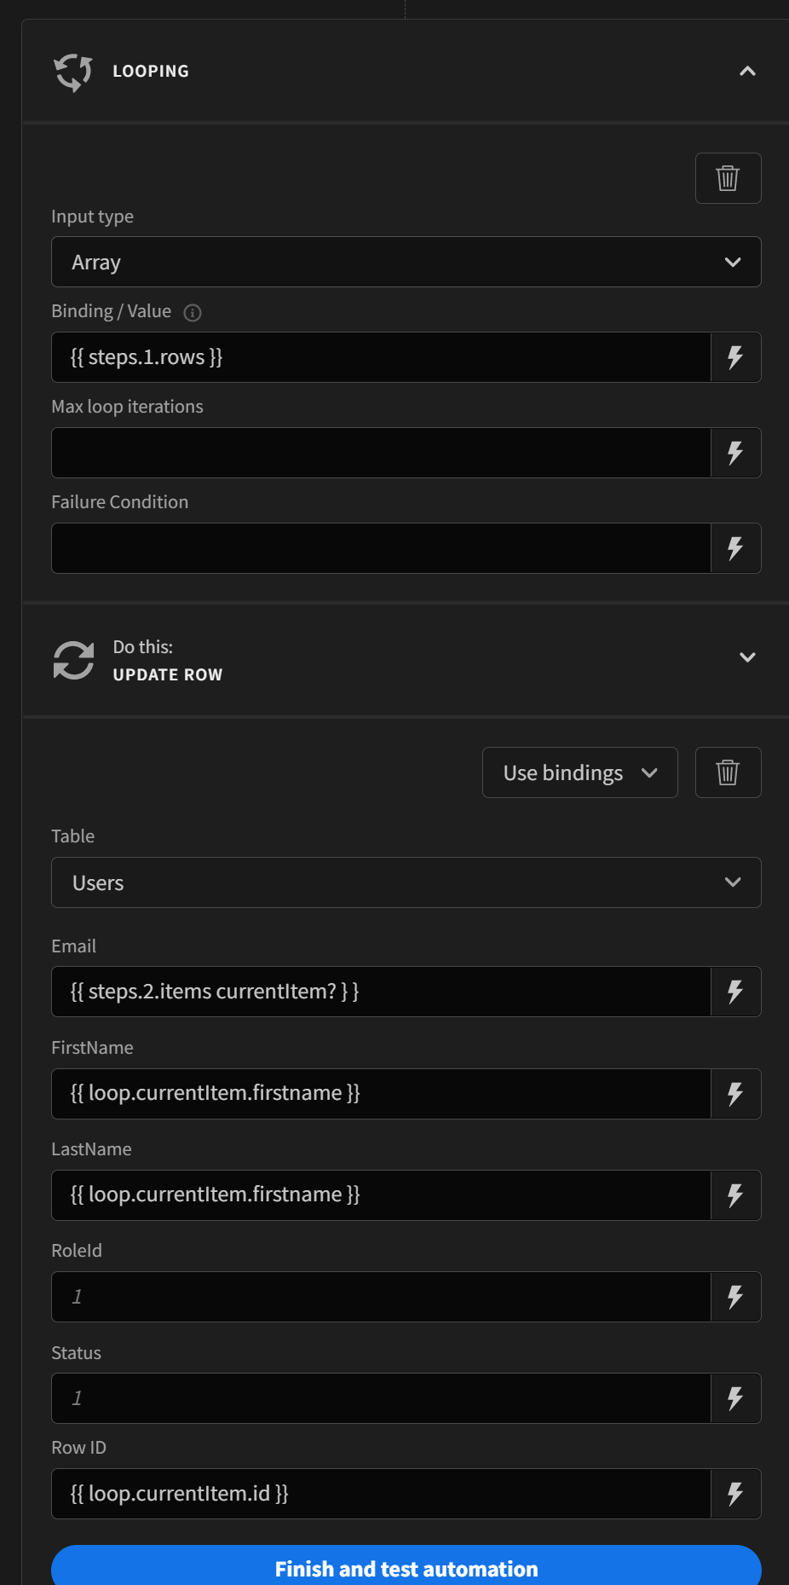789x1585 pixels.
Task: View the Binding / Value info tooltip
Action: tap(192, 312)
